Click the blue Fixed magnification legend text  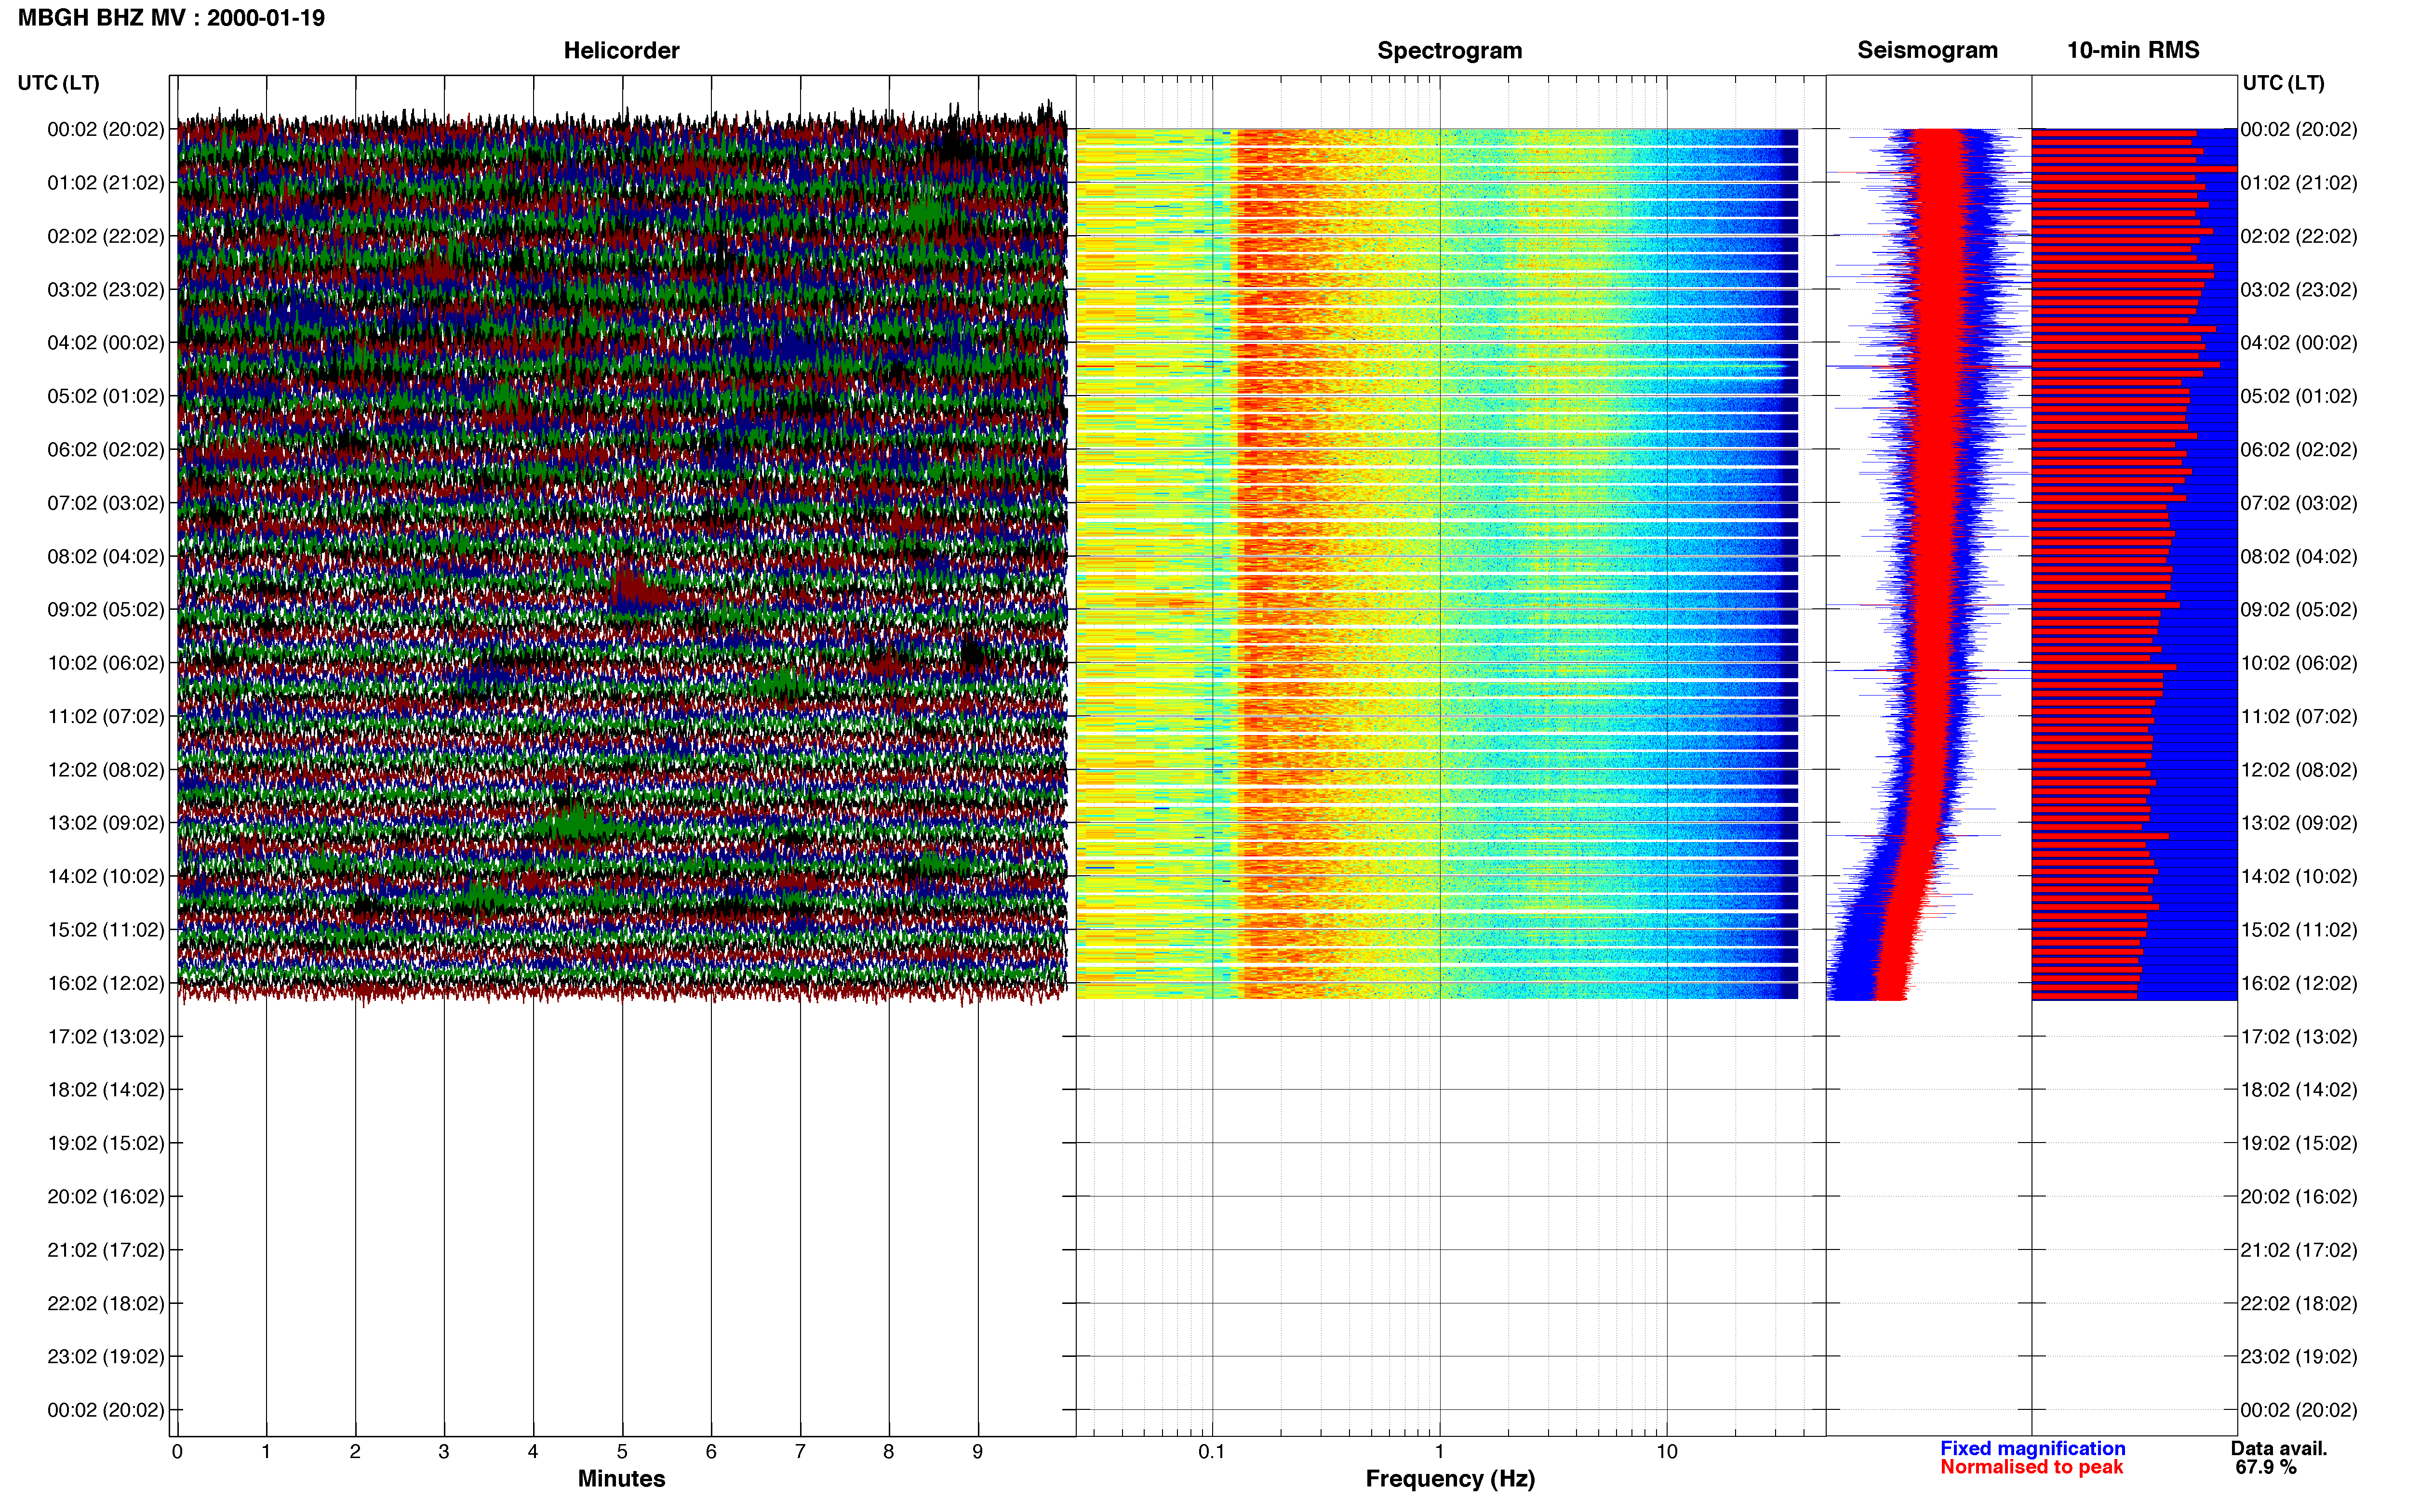[2033, 1448]
